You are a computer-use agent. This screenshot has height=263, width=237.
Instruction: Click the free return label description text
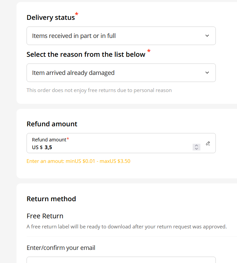tap(126, 227)
